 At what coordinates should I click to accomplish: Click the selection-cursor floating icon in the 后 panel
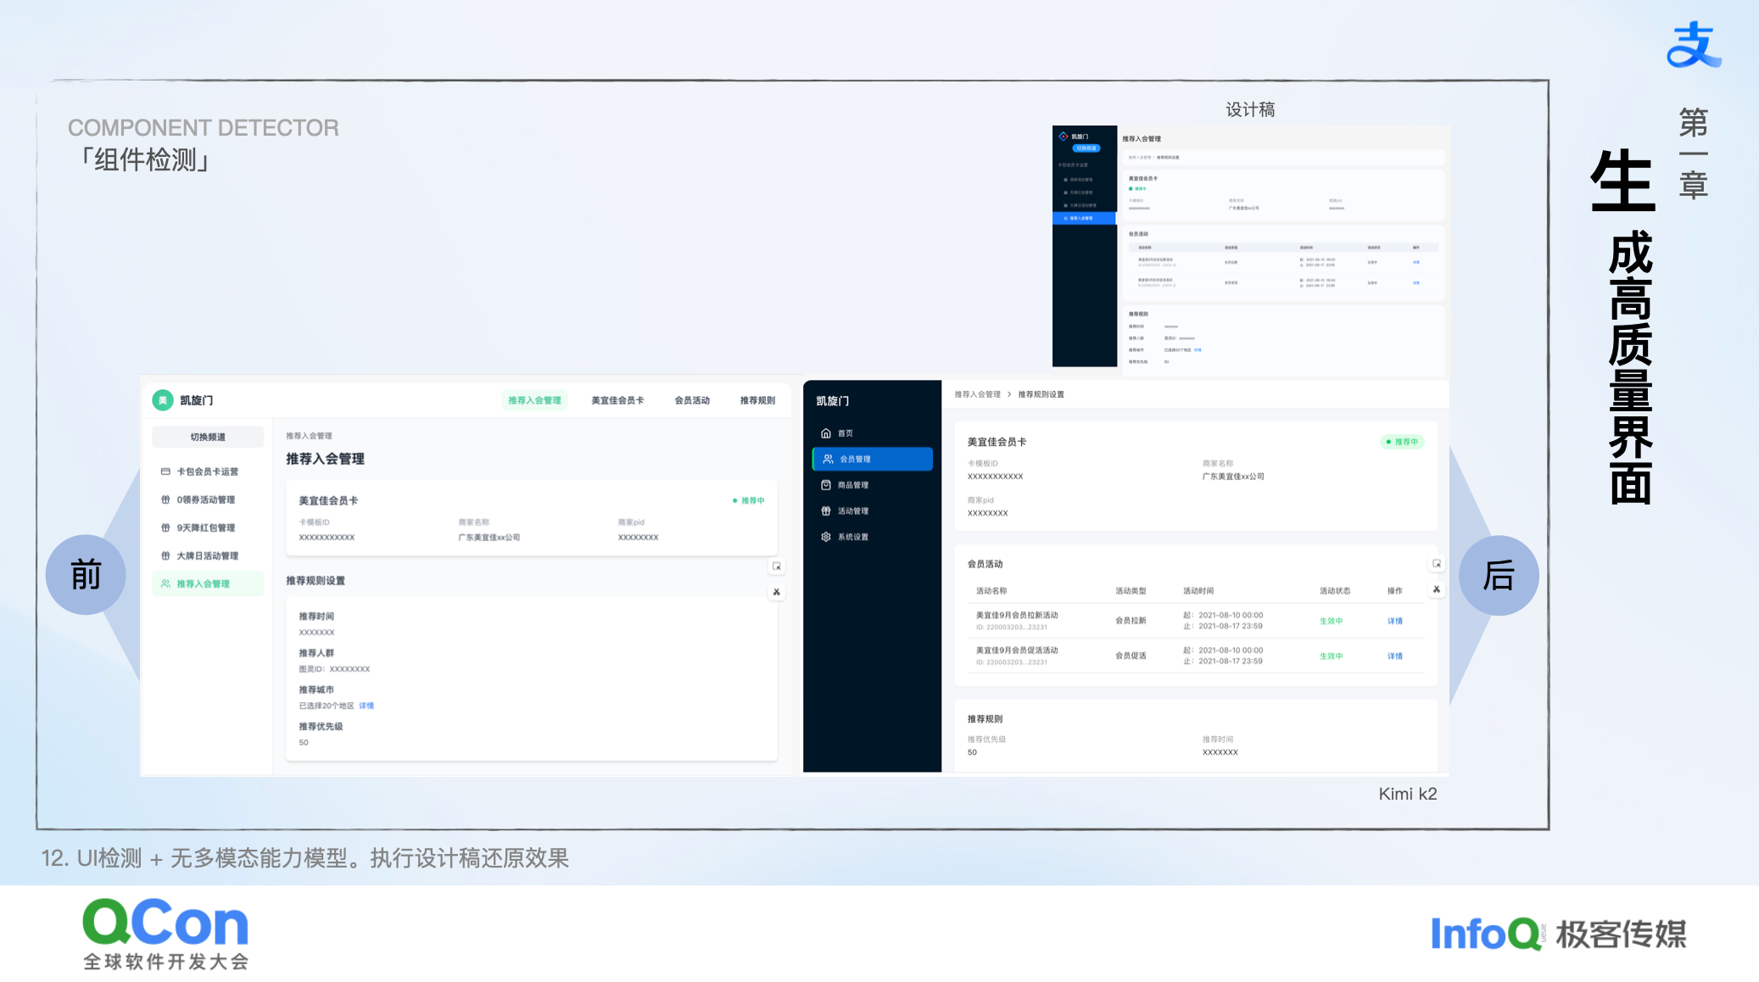(x=1437, y=564)
